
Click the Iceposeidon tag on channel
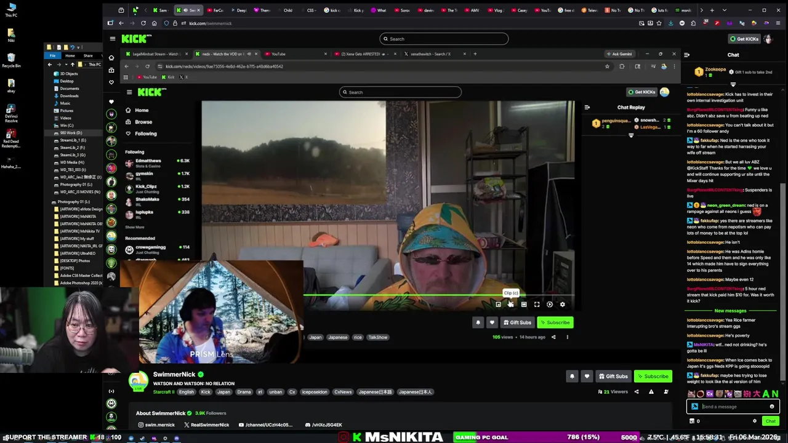[315, 392]
